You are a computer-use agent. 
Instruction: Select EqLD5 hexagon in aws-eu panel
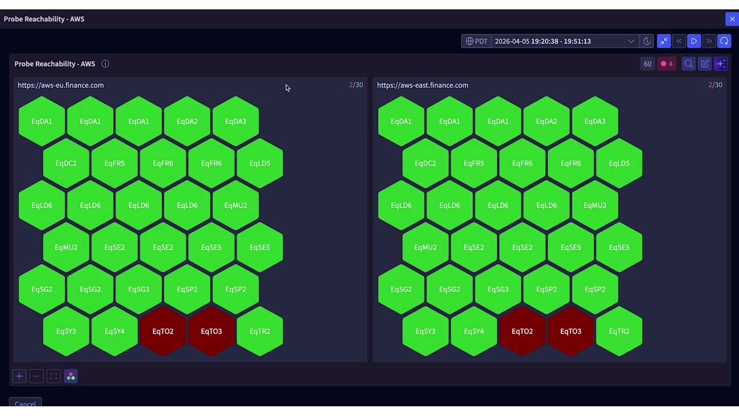point(260,164)
